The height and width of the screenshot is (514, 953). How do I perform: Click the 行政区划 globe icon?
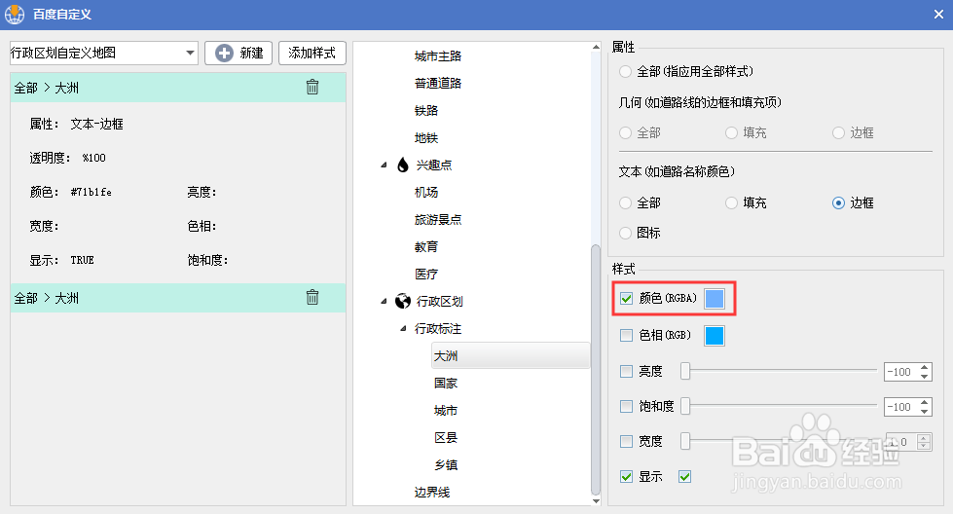click(x=402, y=301)
